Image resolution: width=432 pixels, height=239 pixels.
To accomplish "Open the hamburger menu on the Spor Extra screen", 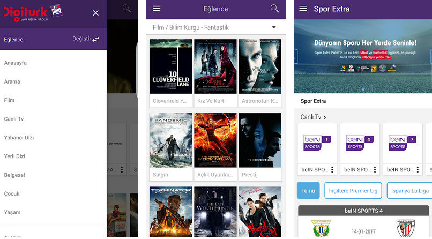I will (x=303, y=9).
